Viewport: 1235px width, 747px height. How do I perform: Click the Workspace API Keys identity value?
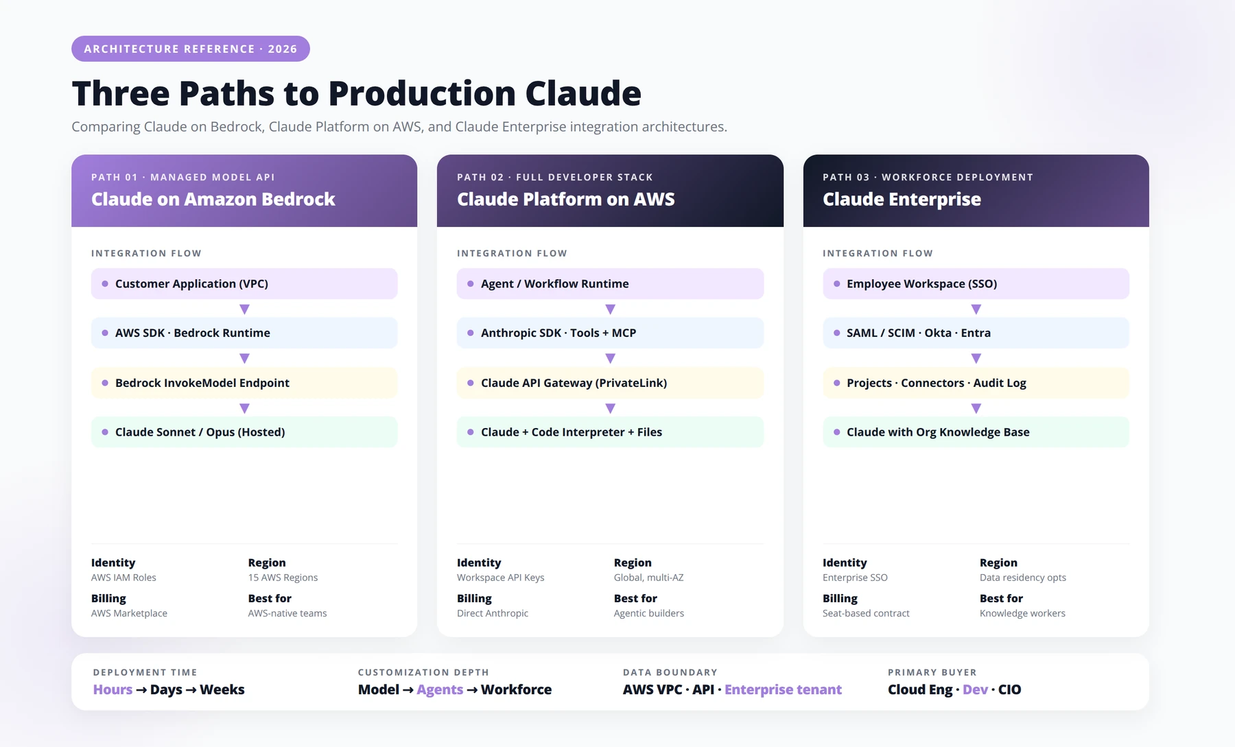point(500,578)
